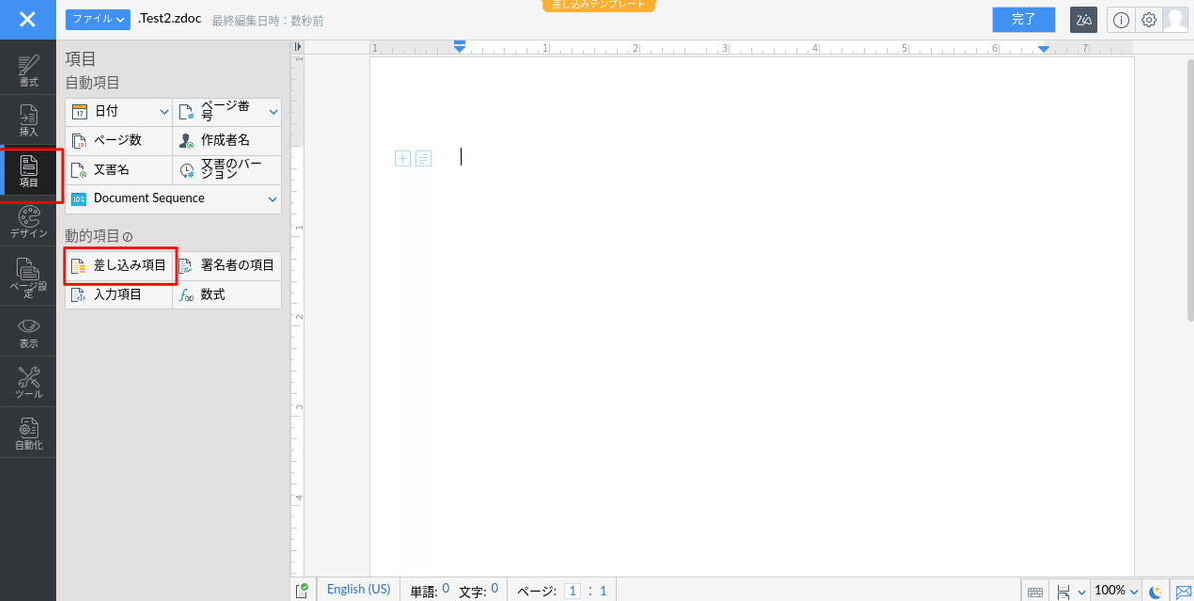Open the ページ設定 (Page setup) sidebar panel
Image resolution: width=1194 pixels, height=601 pixels.
[28, 278]
